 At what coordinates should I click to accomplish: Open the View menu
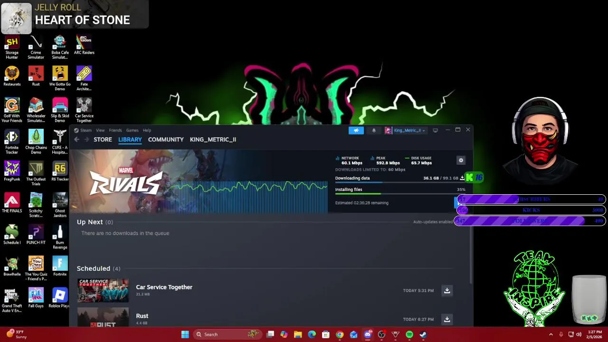coord(100,130)
